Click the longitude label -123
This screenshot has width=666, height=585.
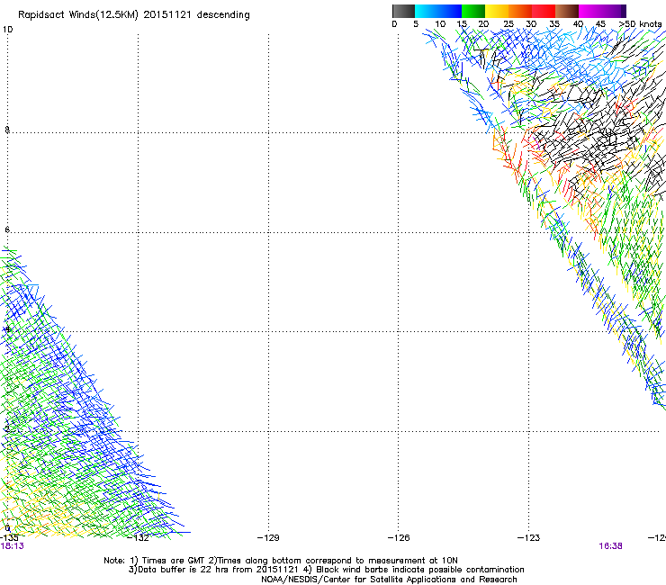pos(528,538)
